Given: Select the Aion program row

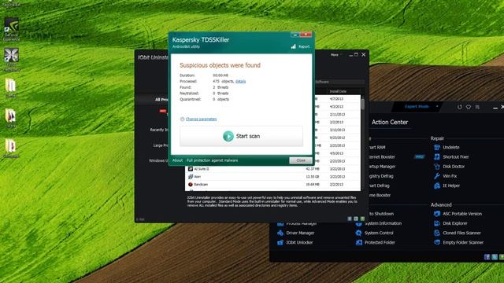Looking at the screenshot, I should click(272, 176).
